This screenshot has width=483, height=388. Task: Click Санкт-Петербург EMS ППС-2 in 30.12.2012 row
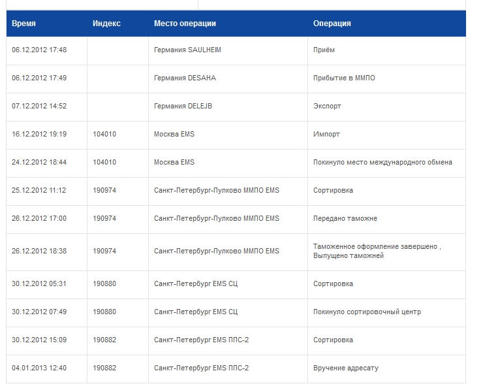pos(201,340)
